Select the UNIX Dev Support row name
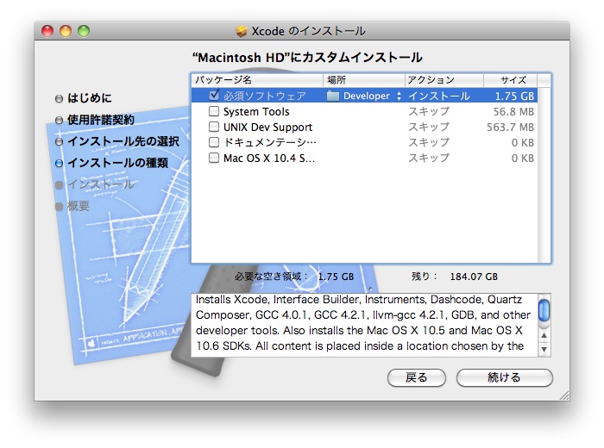Screen dimensions: 604x448 pos(267,127)
